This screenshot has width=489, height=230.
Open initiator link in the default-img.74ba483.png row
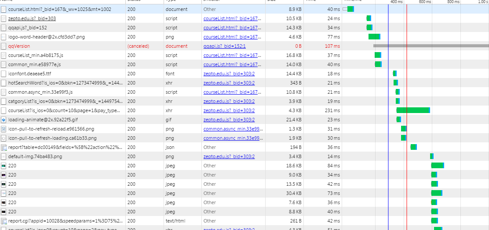[229, 157]
